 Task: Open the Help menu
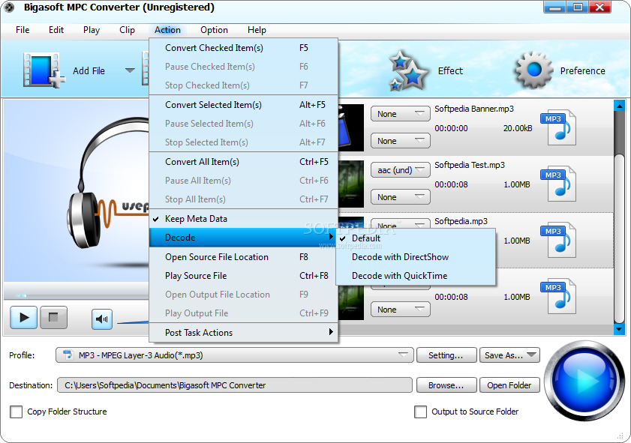[x=257, y=30]
